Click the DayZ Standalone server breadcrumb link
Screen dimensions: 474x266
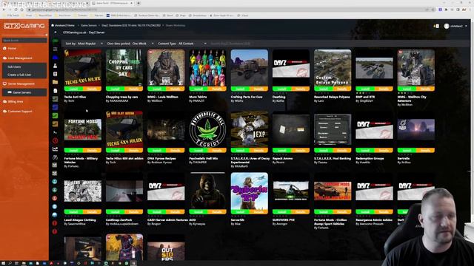tap(131, 25)
